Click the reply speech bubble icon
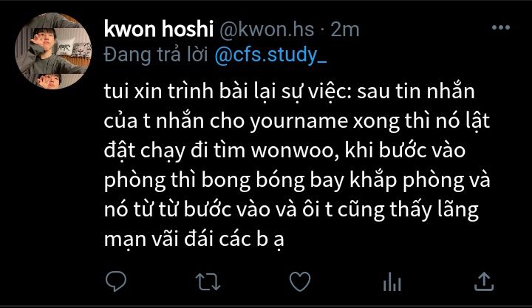The height and width of the screenshot is (308, 532). (116, 281)
